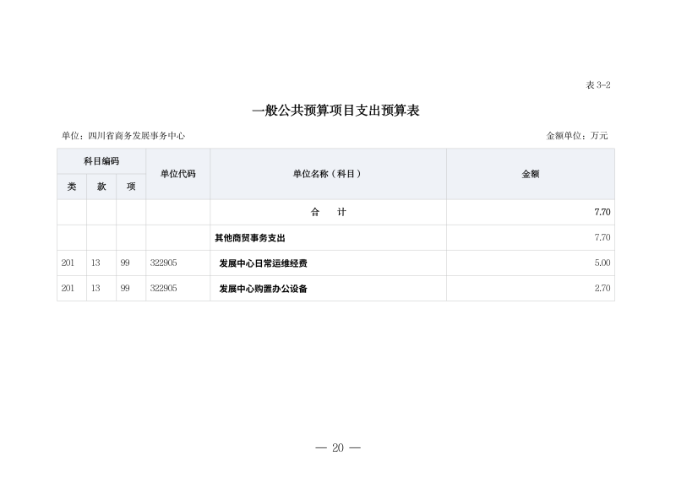Click the 7.70 amount beside 其他商贸事务支出
Screen dimensions: 676x477
[x=602, y=238]
